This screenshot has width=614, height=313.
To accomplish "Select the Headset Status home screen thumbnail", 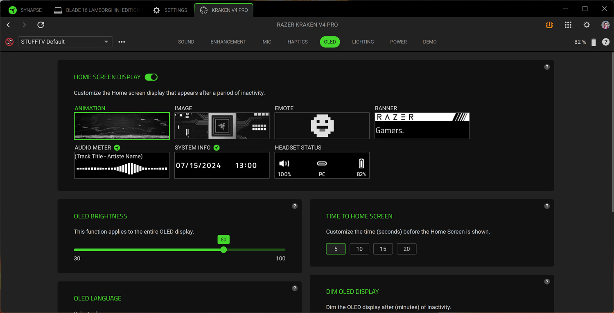I will point(322,165).
